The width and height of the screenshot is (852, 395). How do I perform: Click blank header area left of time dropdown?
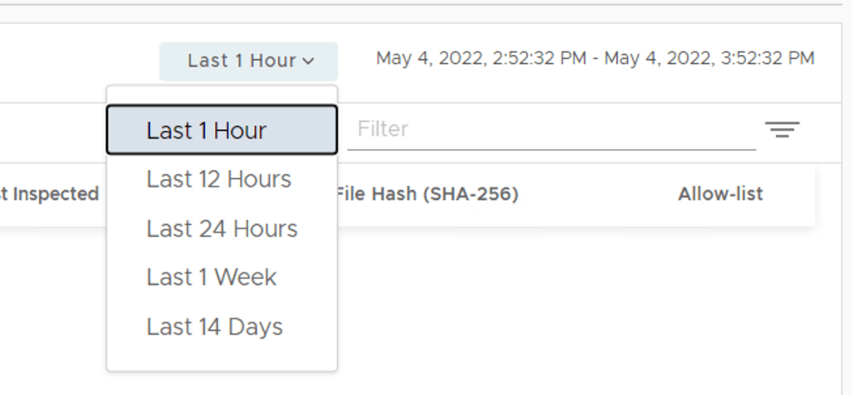[x=75, y=61]
